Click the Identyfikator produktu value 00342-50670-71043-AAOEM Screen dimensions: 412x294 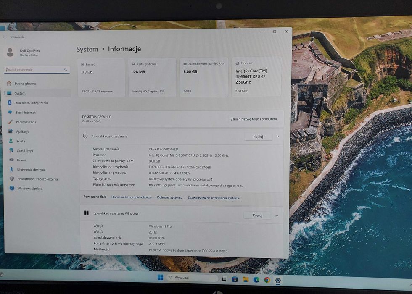point(170,173)
